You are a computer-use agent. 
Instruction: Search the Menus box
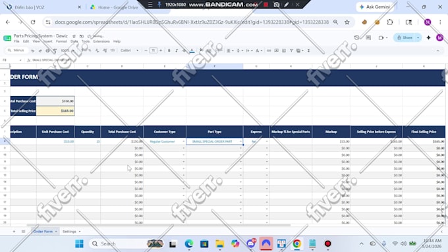[16, 50]
